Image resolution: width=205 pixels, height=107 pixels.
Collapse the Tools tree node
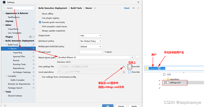click(4, 92)
